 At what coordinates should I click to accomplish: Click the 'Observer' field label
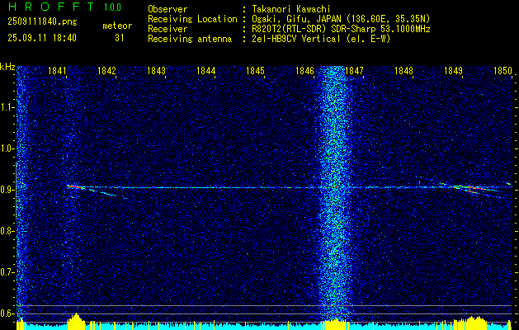coord(167,9)
